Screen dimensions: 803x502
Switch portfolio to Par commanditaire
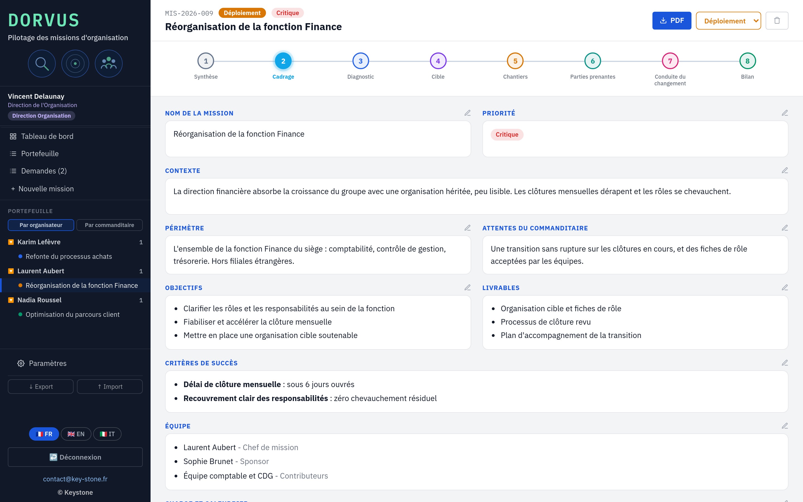click(110, 225)
